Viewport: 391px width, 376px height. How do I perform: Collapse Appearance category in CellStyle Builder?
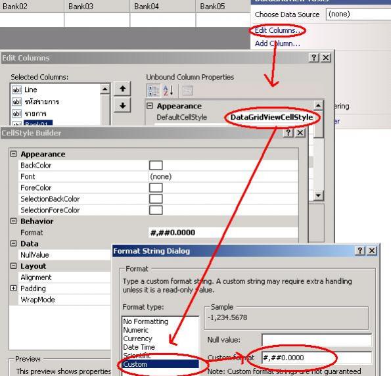point(14,154)
